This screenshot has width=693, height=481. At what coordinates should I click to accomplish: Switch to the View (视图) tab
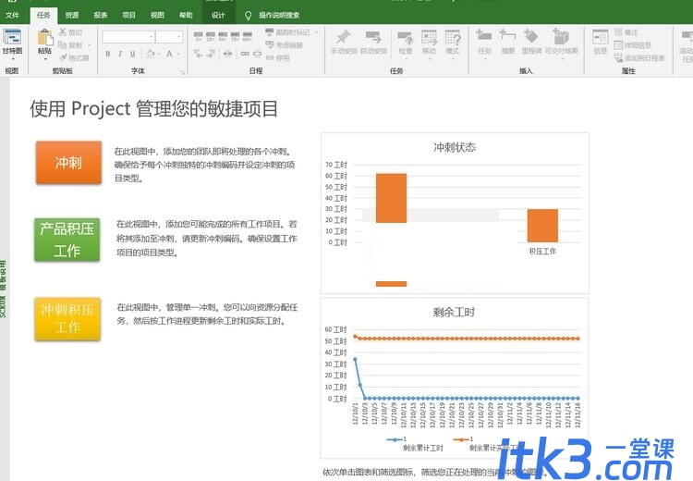[x=157, y=15]
